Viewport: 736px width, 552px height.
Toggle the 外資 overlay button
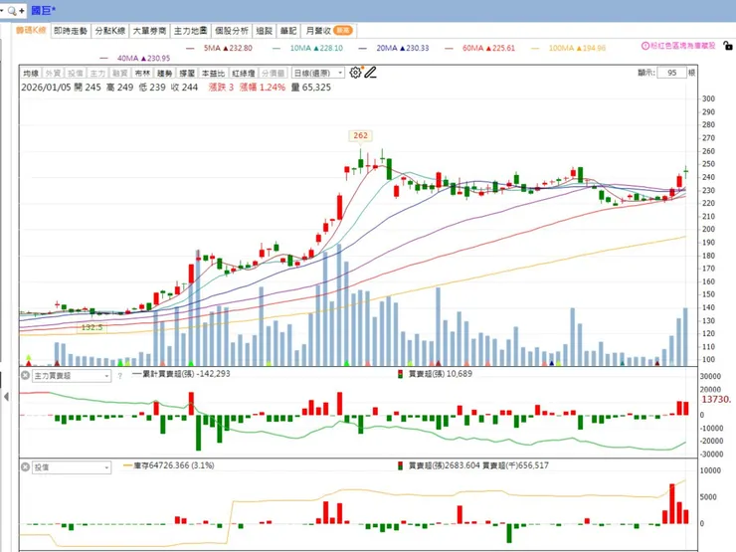click(x=53, y=74)
